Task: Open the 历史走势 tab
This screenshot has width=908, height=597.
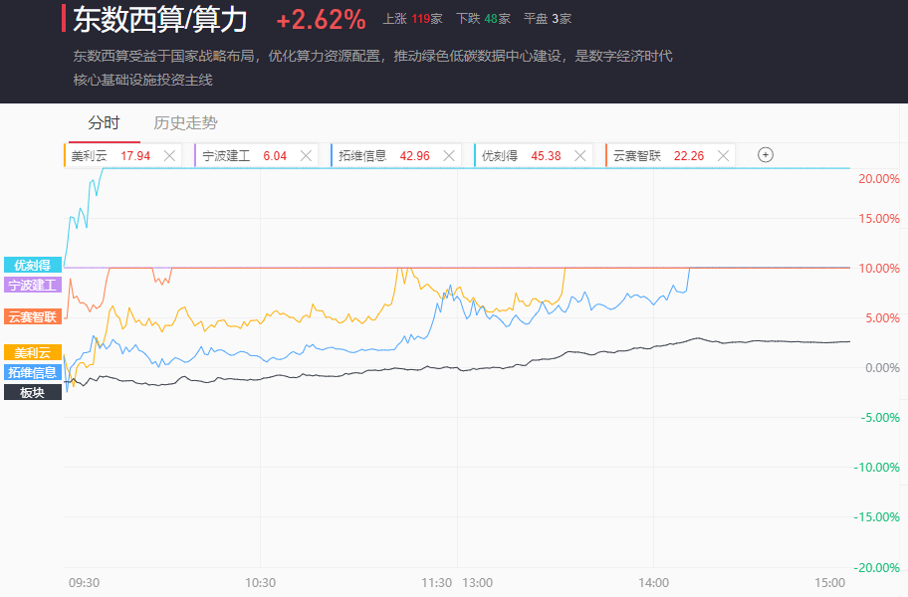Action: (185, 123)
